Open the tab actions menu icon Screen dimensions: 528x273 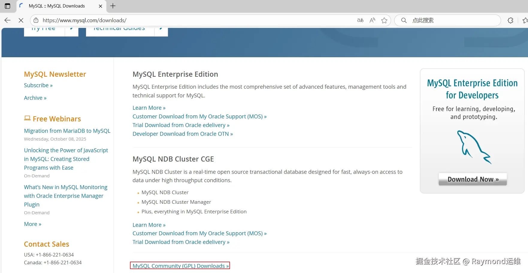point(7,6)
